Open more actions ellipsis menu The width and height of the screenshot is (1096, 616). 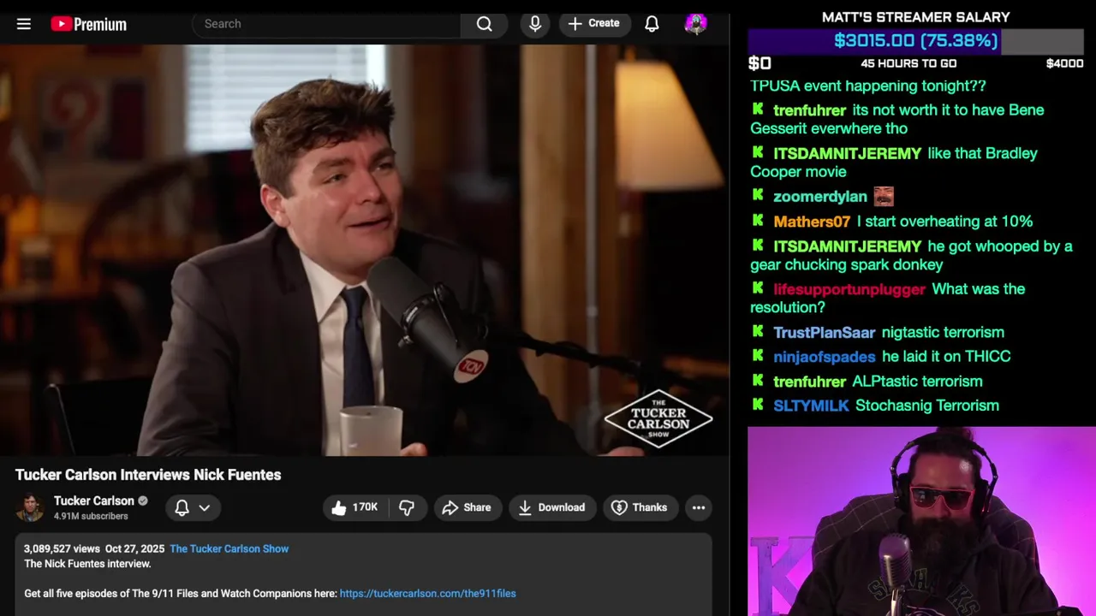click(x=699, y=507)
